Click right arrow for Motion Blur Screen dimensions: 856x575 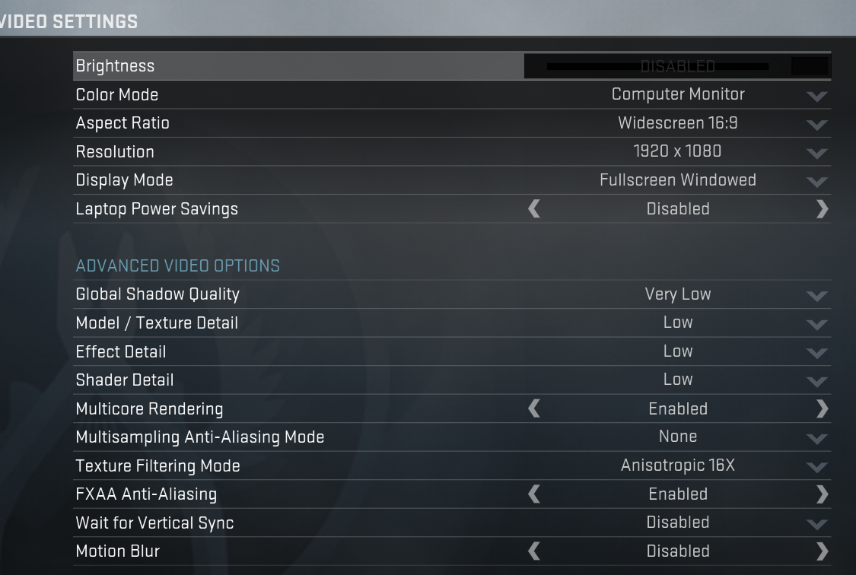click(822, 551)
